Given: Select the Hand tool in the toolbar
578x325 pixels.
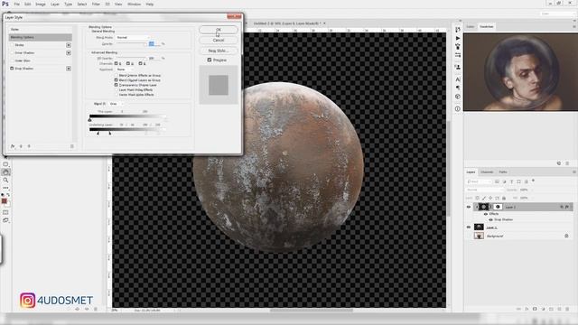Looking at the screenshot, I should click(5, 172).
